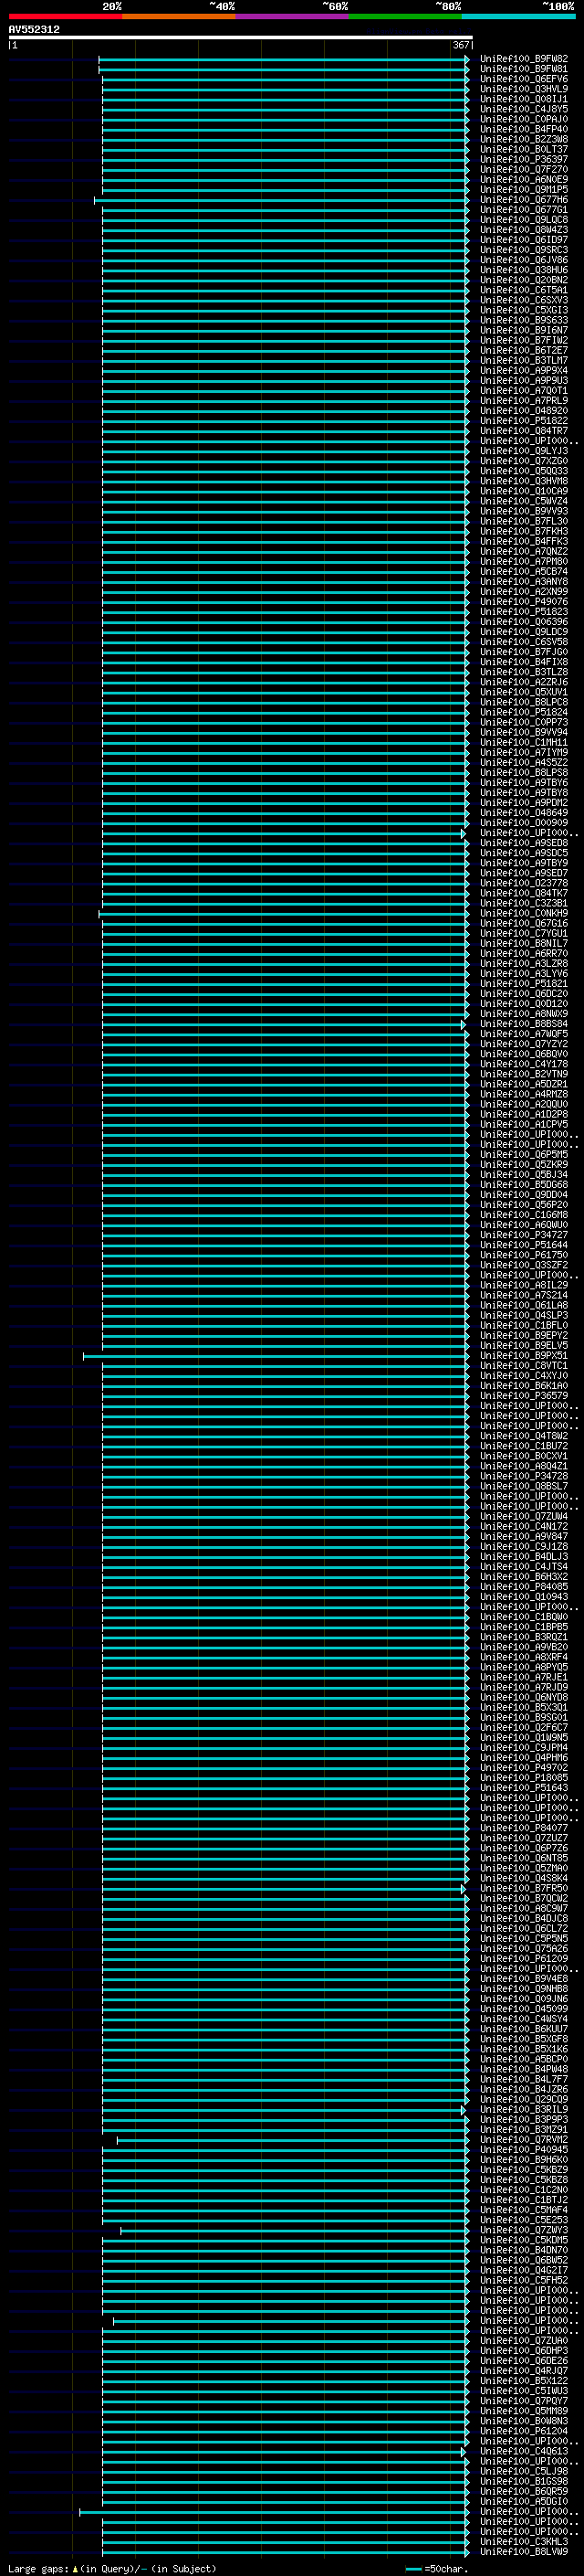The image size is (584, 2576).
Task: Click the red ~20% color legend segment
Action: (65, 16)
